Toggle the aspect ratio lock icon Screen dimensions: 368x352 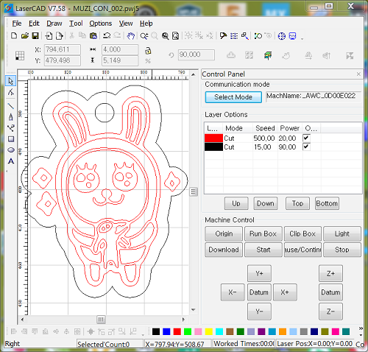[x=148, y=51]
